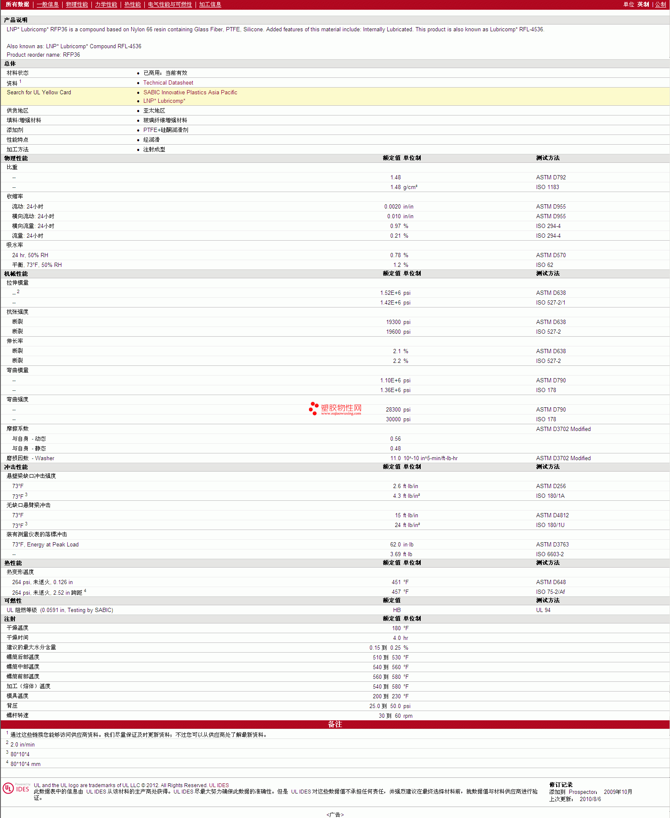Click the HB flame rating value
This screenshot has width=670, height=818.
coord(397,610)
